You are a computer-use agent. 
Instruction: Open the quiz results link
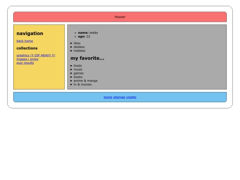25,63
